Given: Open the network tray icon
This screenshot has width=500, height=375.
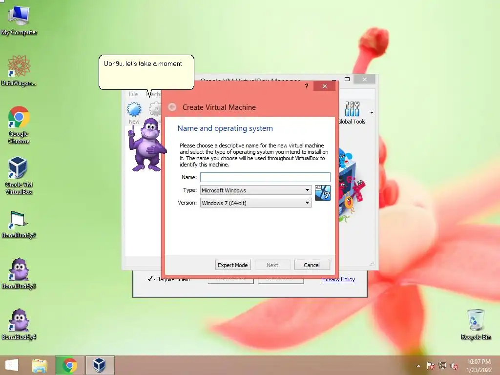Looking at the screenshot, I should coord(442,366).
